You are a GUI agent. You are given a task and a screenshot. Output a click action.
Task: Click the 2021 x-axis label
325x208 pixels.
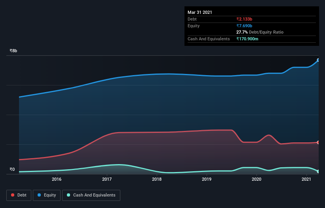(306, 179)
